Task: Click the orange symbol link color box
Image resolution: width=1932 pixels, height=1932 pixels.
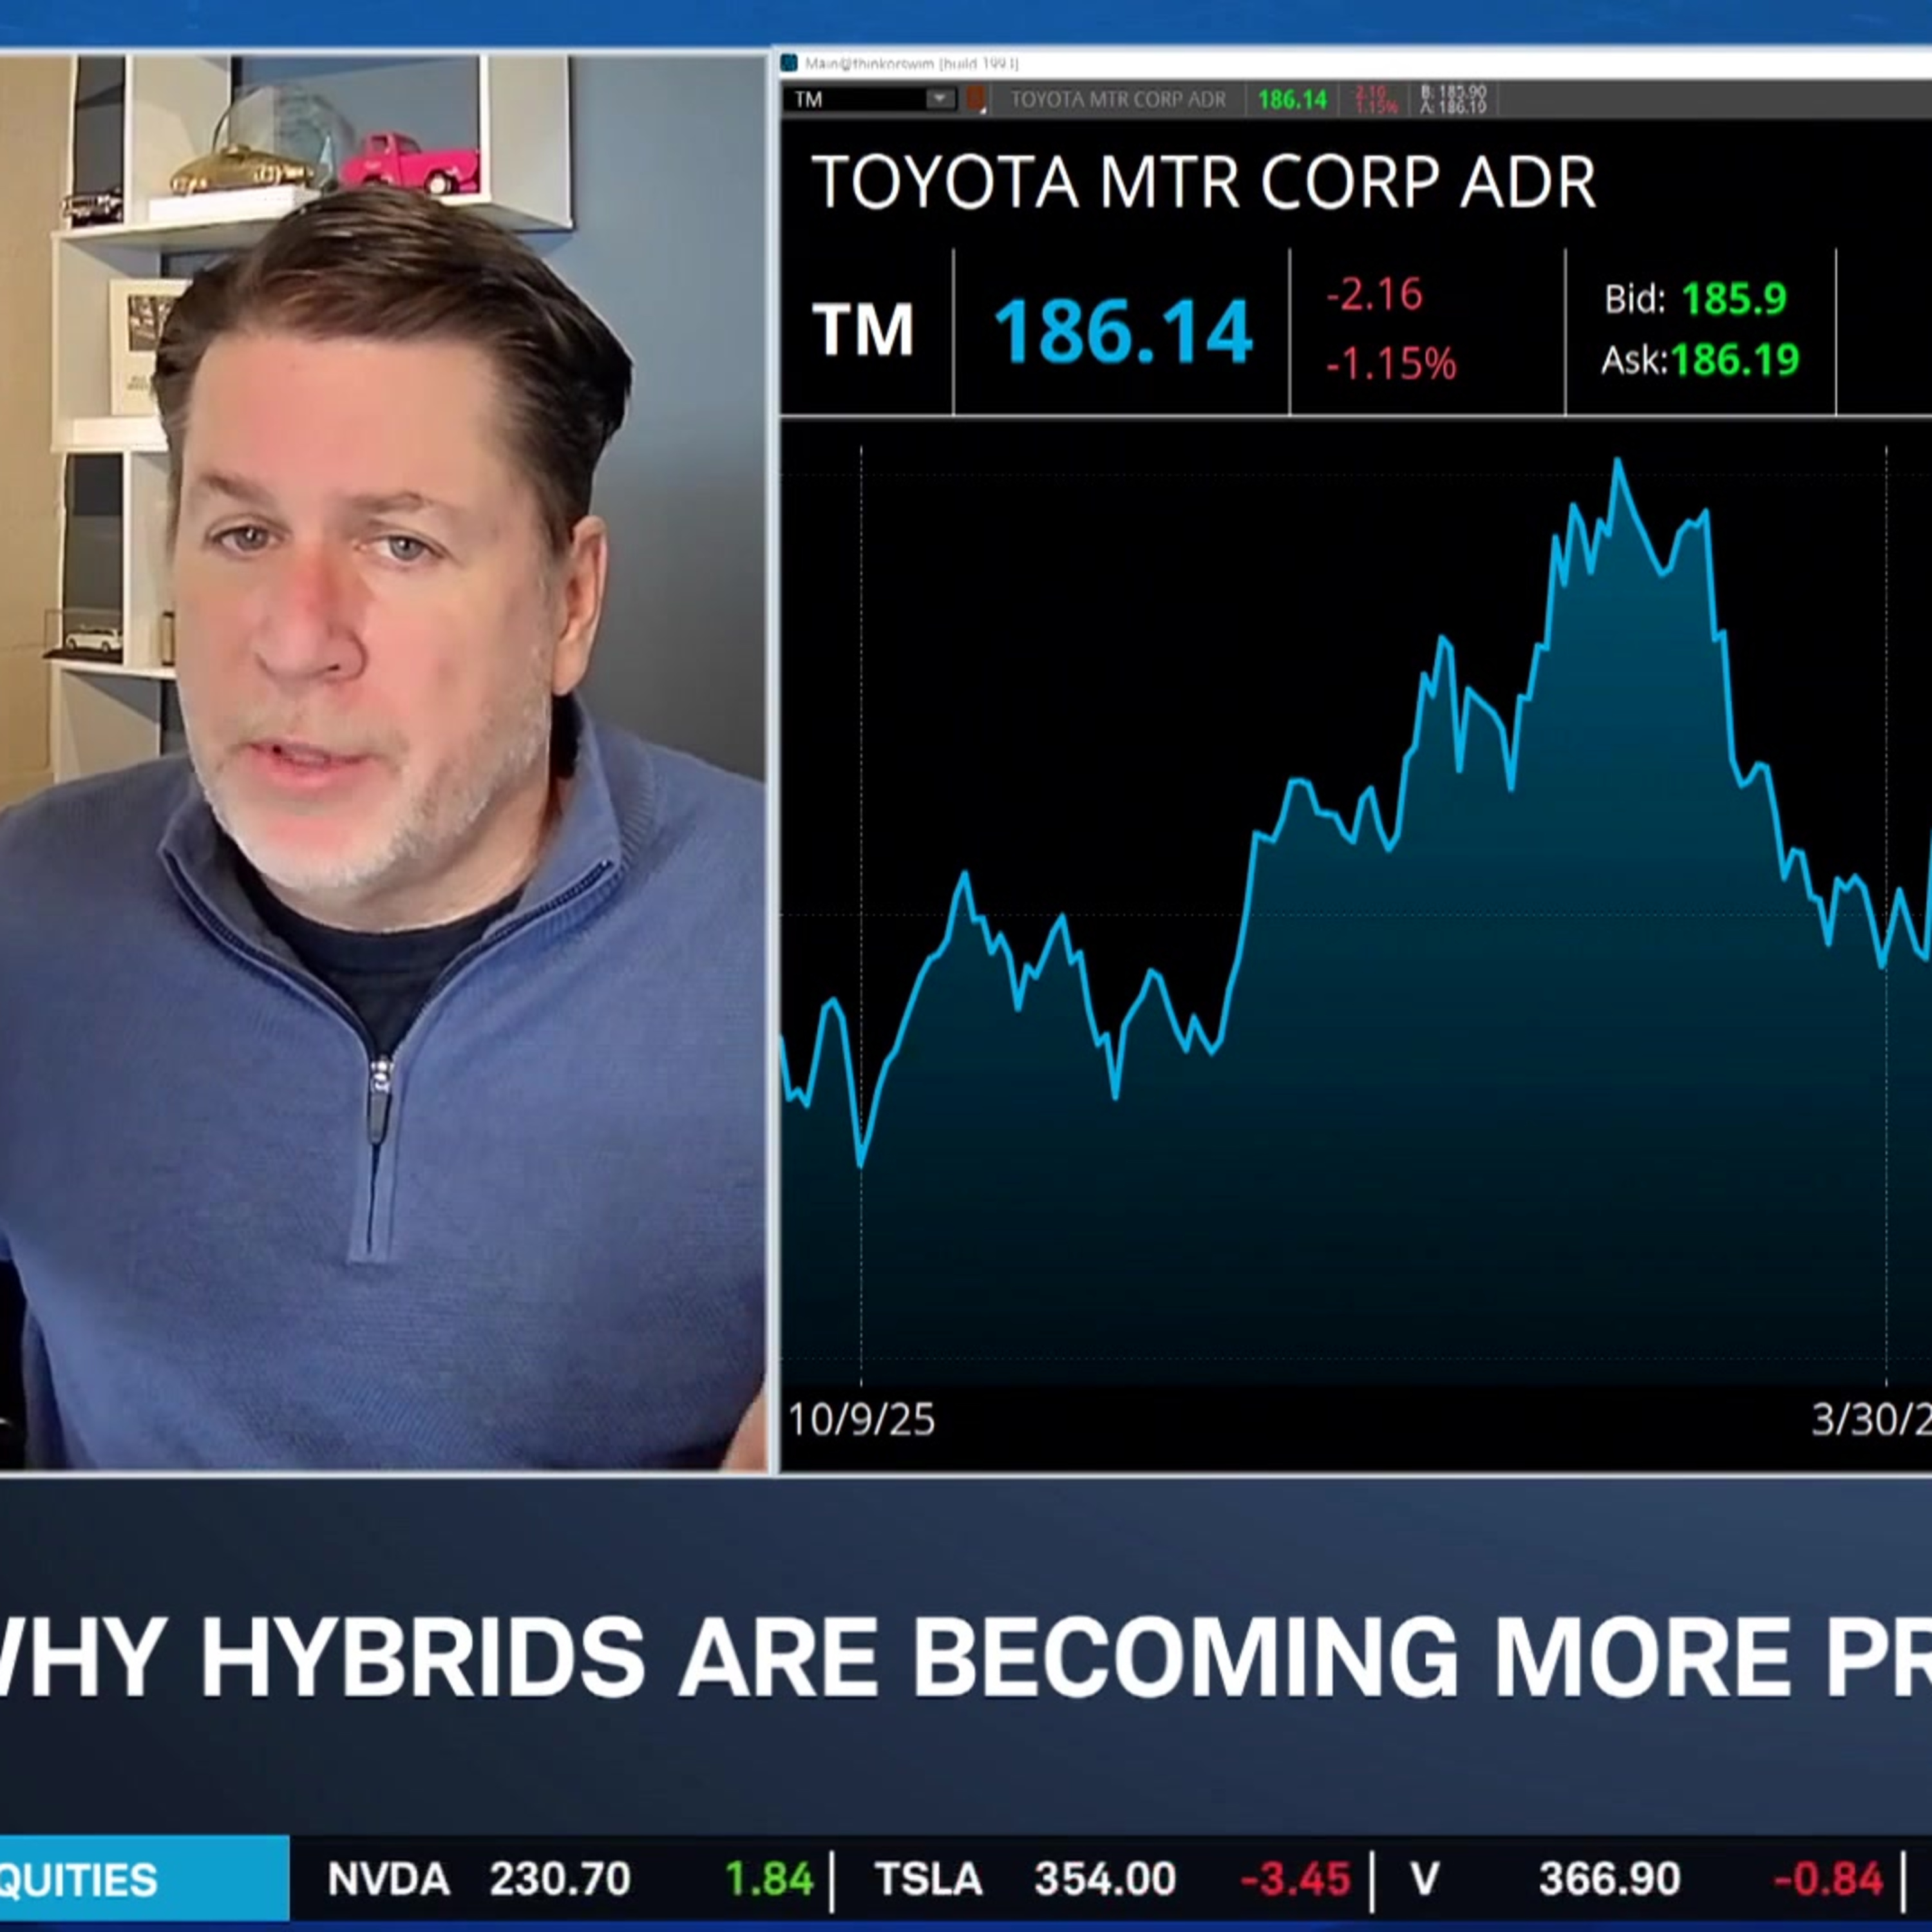Action: 975,99
